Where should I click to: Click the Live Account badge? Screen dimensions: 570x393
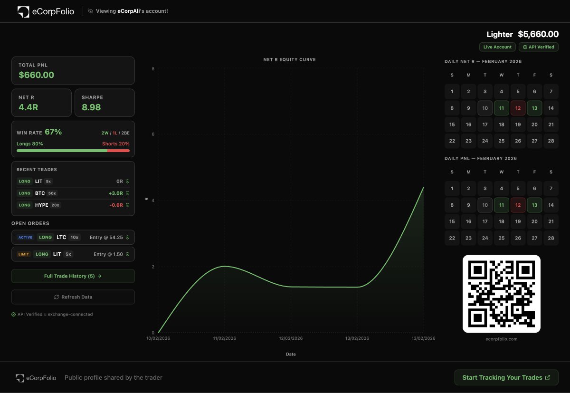tap(497, 47)
